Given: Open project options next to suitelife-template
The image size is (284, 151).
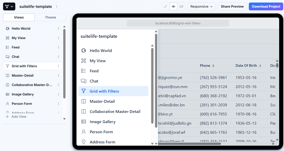Looking at the screenshot, I should [57, 7].
